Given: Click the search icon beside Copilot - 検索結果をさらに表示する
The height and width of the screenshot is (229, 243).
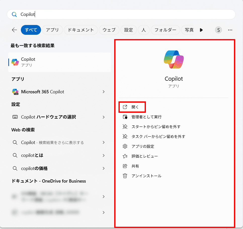Looking at the screenshot, I should click(15, 142).
